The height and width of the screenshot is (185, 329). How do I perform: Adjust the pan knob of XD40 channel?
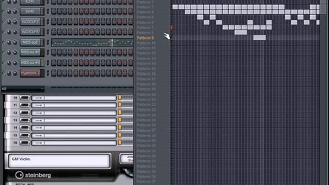9,11
